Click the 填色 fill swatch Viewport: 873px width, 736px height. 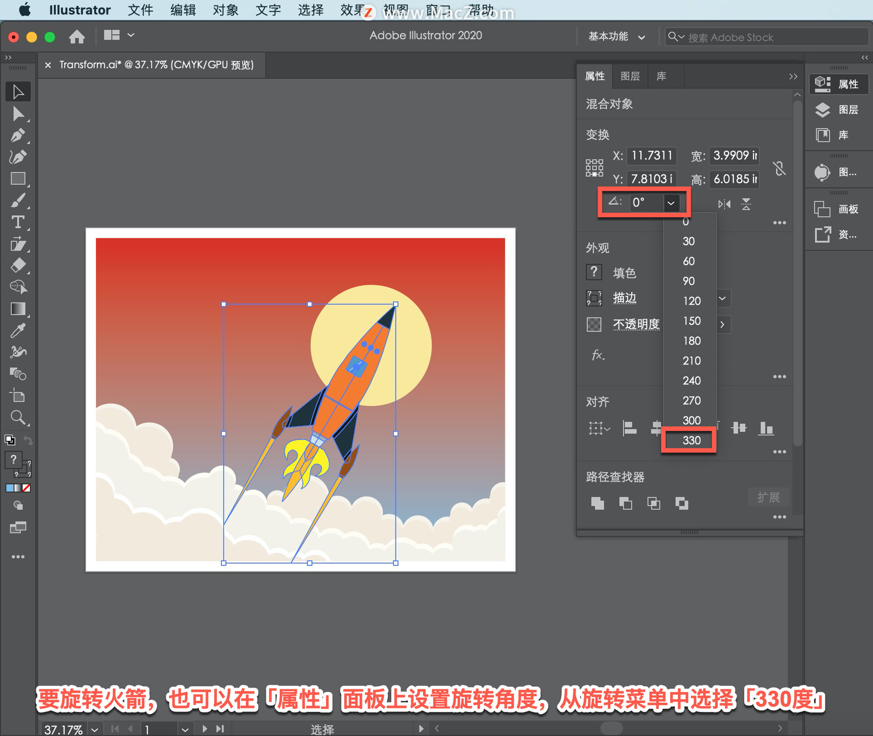point(594,272)
